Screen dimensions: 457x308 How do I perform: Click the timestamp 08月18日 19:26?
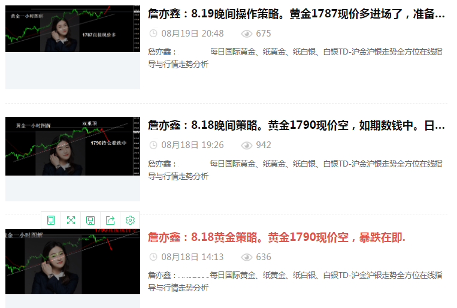pos(192,145)
